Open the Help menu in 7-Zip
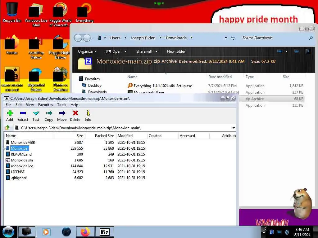 (74, 105)
